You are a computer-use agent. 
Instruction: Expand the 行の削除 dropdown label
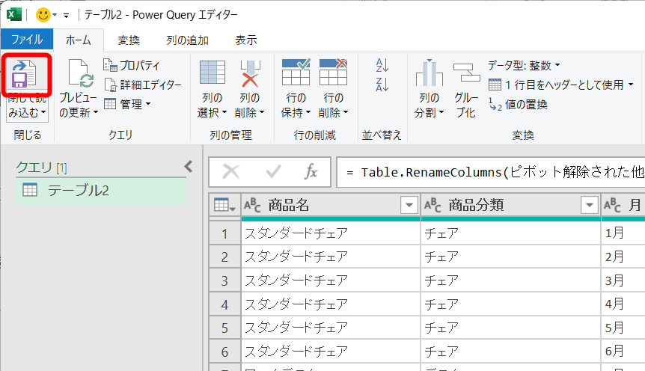point(333,105)
